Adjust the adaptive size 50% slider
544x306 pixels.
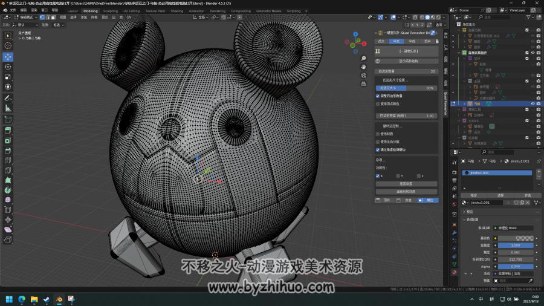point(406,88)
